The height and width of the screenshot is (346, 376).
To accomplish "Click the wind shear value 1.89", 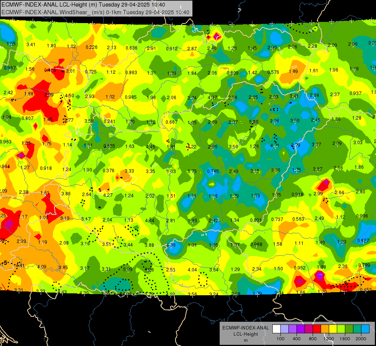I will click(x=293, y=71).
